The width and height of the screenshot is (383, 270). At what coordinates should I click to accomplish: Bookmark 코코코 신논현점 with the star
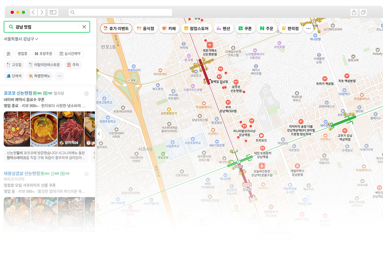(x=86, y=93)
